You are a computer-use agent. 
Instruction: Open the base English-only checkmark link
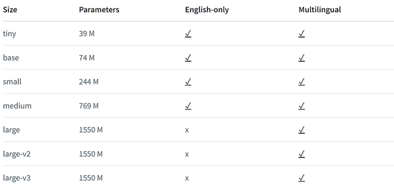click(x=188, y=58)
